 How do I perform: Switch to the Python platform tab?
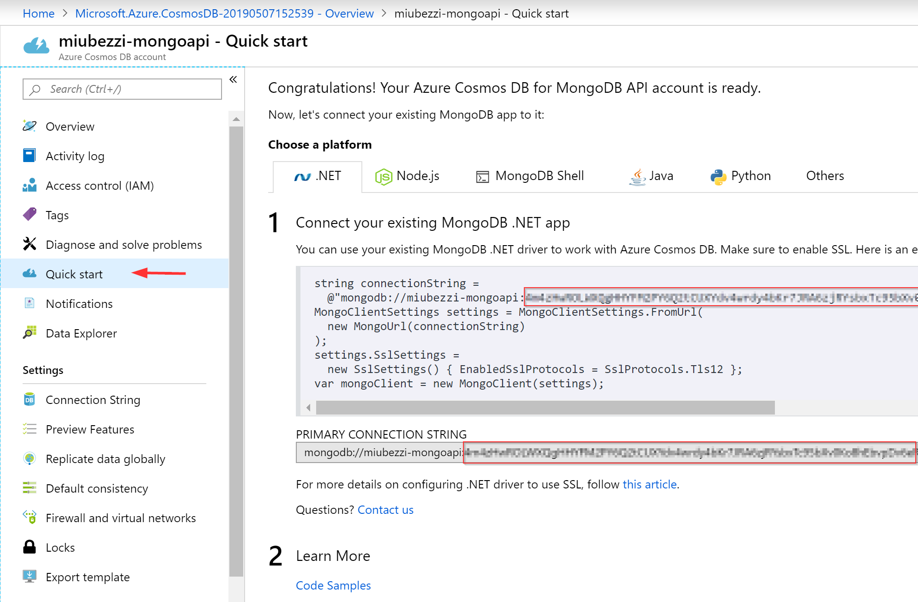(740, 176)
